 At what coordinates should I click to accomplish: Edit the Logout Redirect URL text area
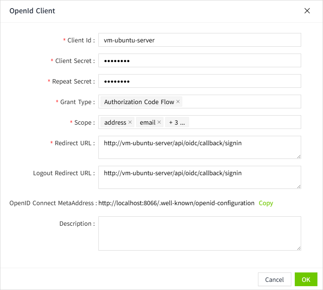[x=200, y=177]
